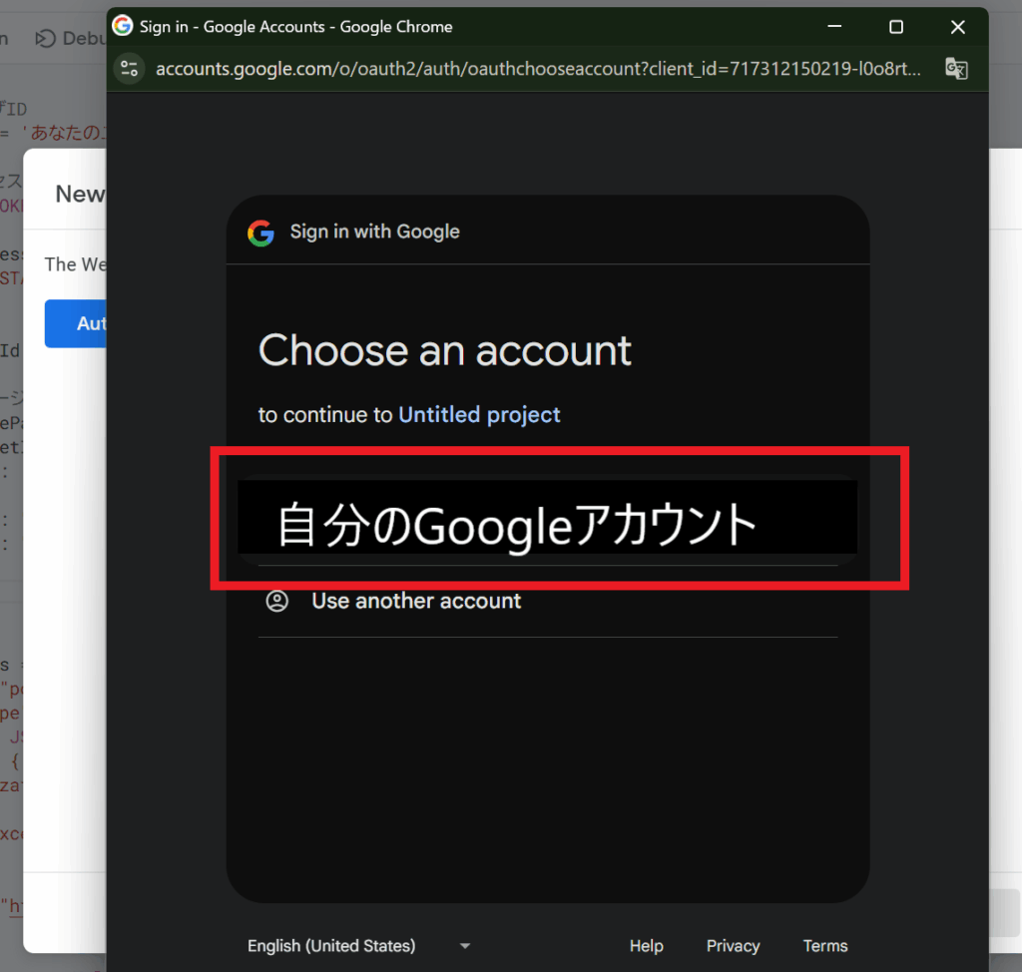
Task: Click the person icon beside Use another account
Action: [x=277, y=601]
